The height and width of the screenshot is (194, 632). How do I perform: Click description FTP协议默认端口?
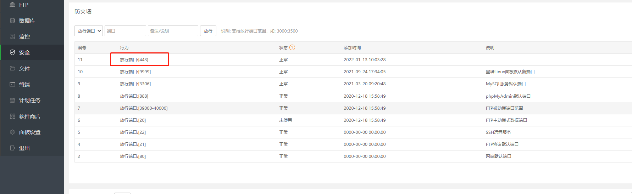coord(502,144)
